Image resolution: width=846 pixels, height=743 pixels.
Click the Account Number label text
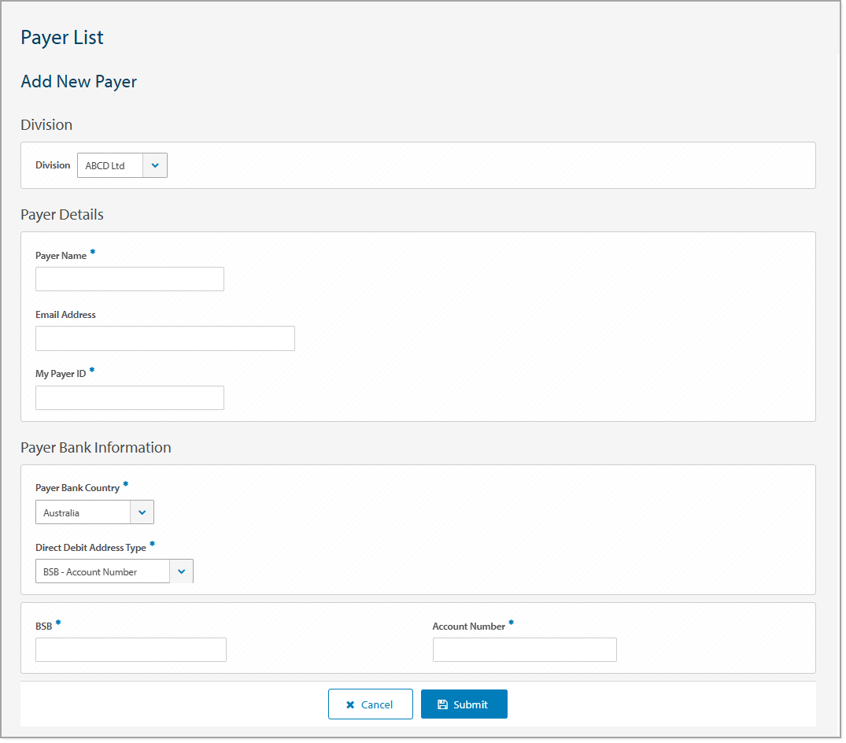469,627
